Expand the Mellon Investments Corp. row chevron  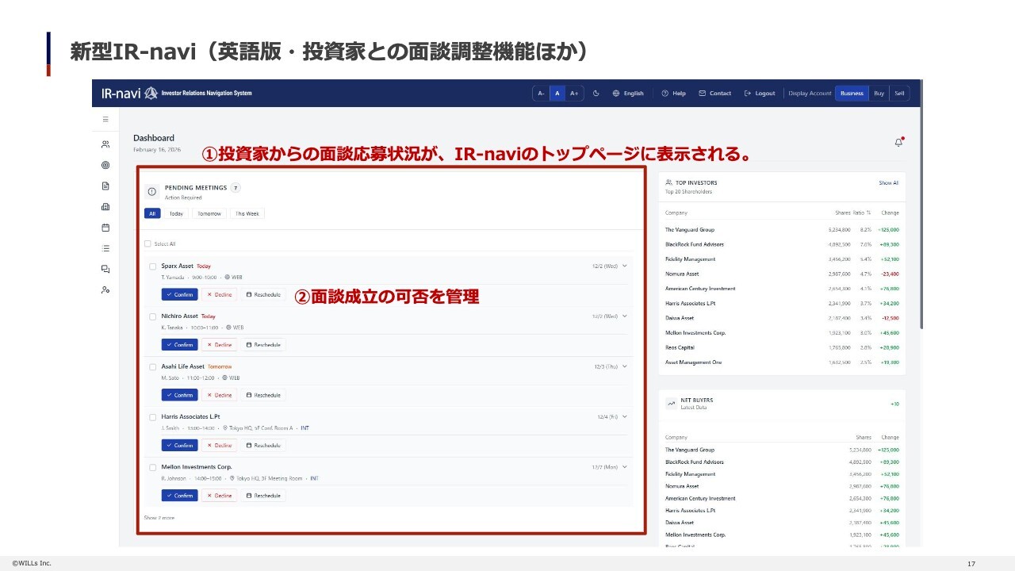click(625, 467)
